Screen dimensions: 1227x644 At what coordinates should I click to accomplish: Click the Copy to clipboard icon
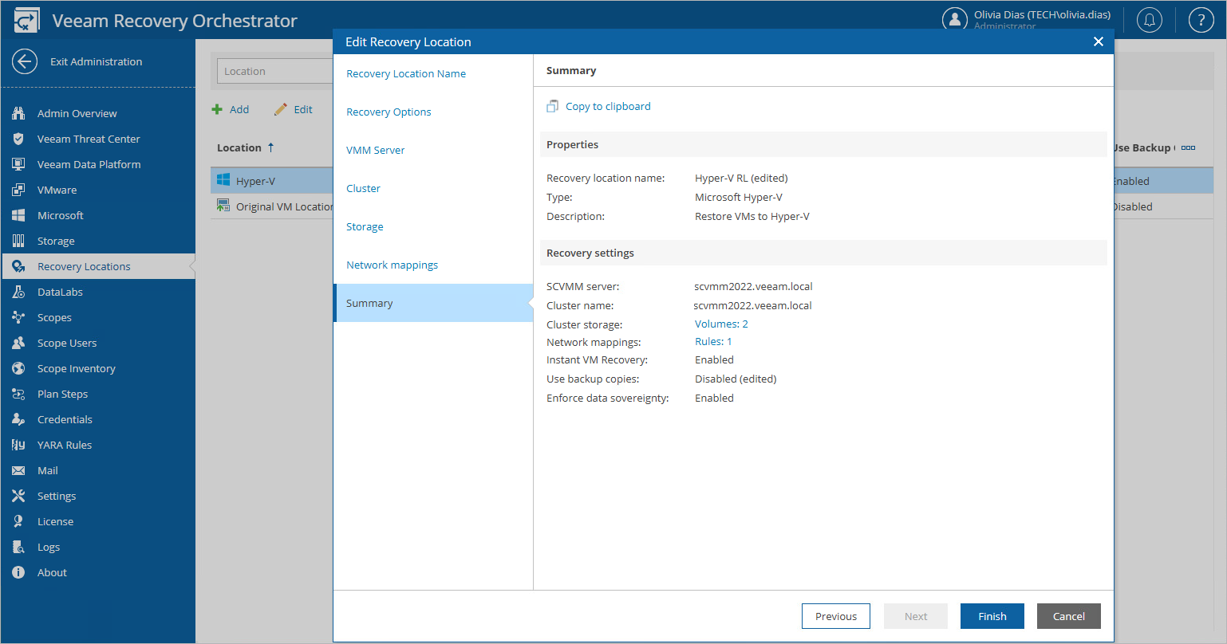click(x=553, y=106)
